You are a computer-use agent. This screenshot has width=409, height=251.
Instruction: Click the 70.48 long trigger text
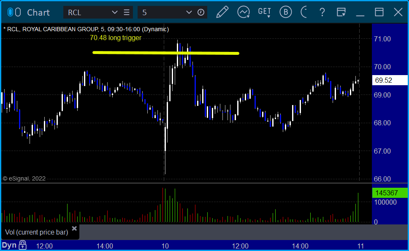pyautogui.click(x=116, y=38)
